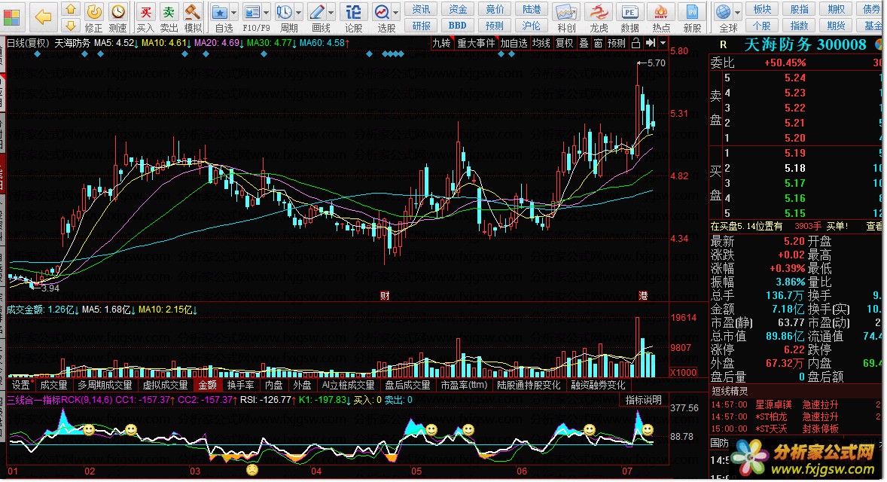Click the jump-to-end arrow icon on chart
The image size is (887, 482).
651,43
